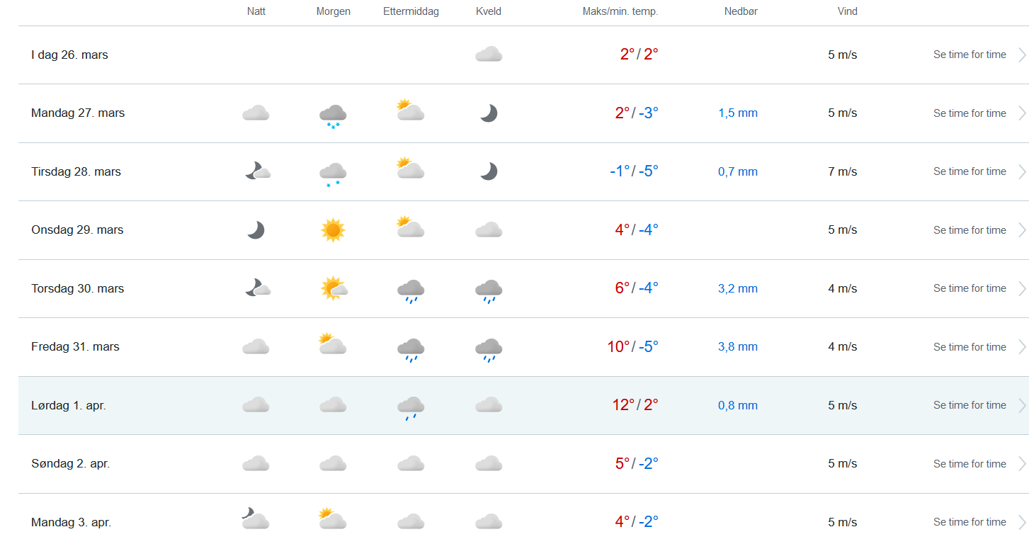
Task: Click Fredag 31. mars evening rain icon
Action: click(489, 348)
